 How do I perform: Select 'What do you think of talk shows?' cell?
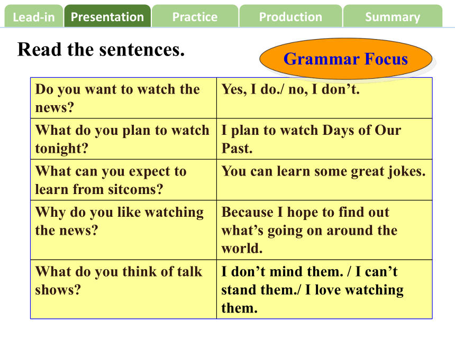(x=124, y=289)
